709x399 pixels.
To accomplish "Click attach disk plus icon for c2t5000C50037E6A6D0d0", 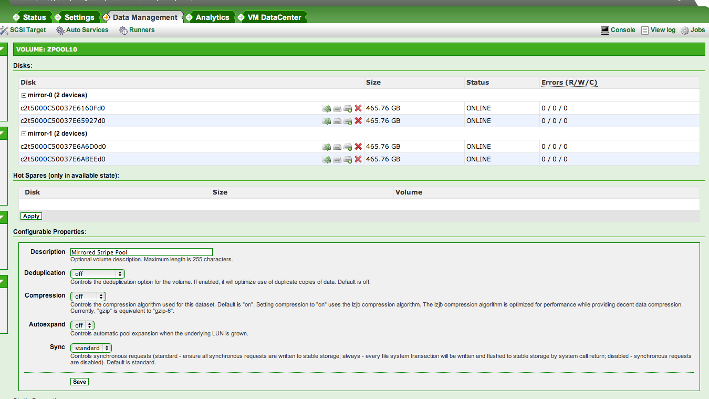I will pos(348,147).
